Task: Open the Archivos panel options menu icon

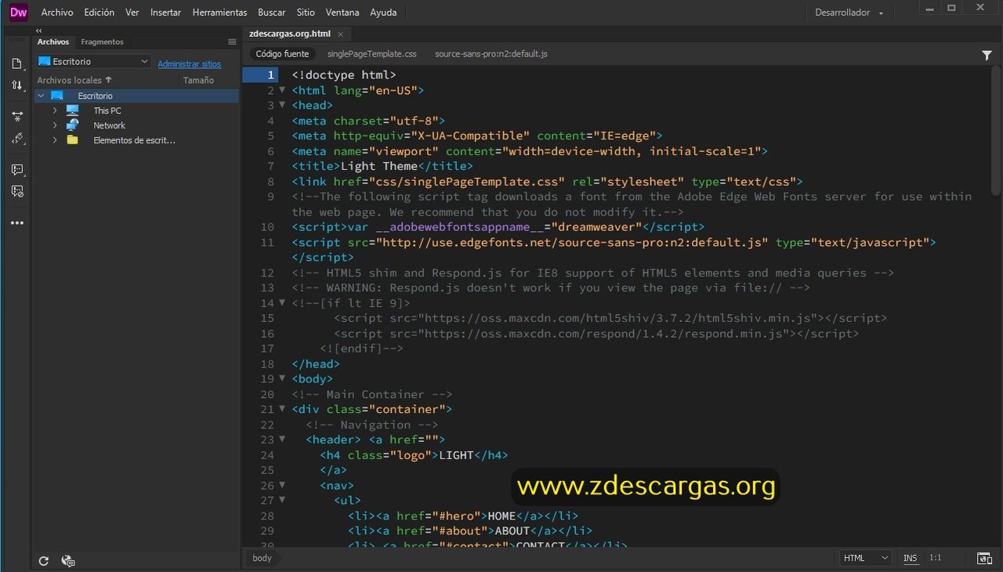Action: [x=232, y=42]
